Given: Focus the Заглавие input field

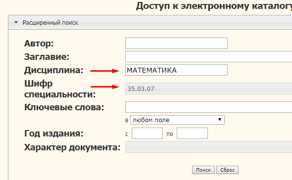Looking at the screenshot, I should [x=208, y=57].
